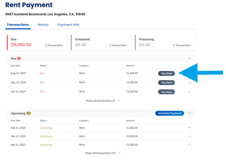The width and height of the screenshot is (226, 166).
Task: Click the Due status of Aug 23 row
Action: point(42,73)
